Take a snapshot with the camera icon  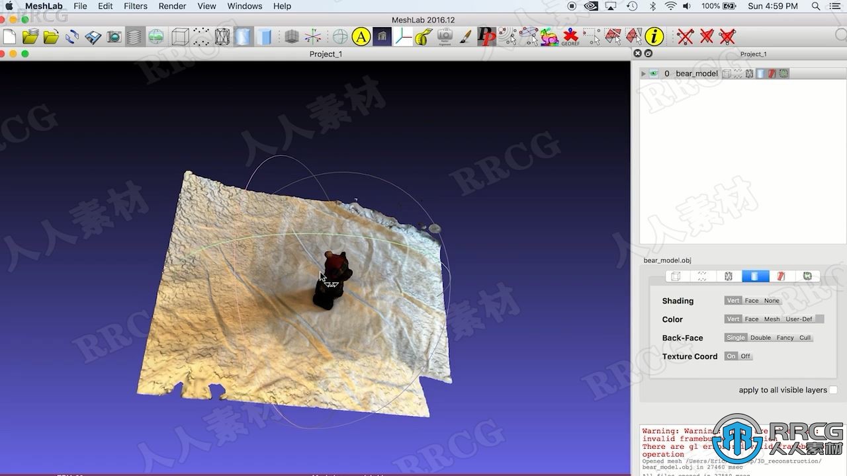(114, 36)
